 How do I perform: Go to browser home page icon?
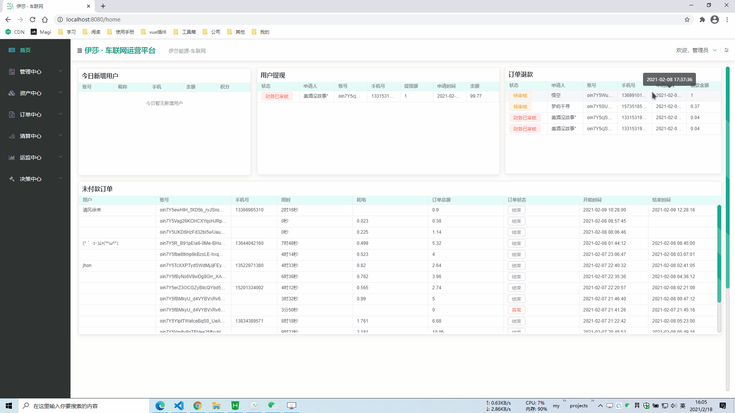click(45, 20)
